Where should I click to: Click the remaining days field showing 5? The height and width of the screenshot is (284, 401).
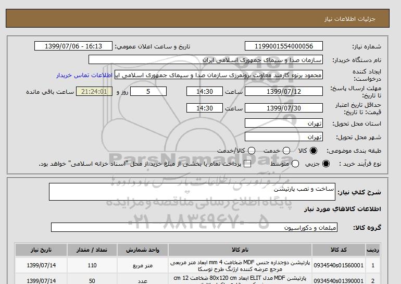pyautogui.click(x=148, y=91)
